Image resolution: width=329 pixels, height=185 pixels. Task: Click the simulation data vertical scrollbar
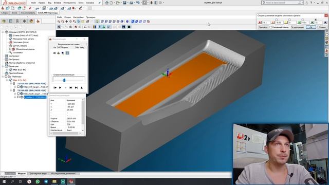83,115
